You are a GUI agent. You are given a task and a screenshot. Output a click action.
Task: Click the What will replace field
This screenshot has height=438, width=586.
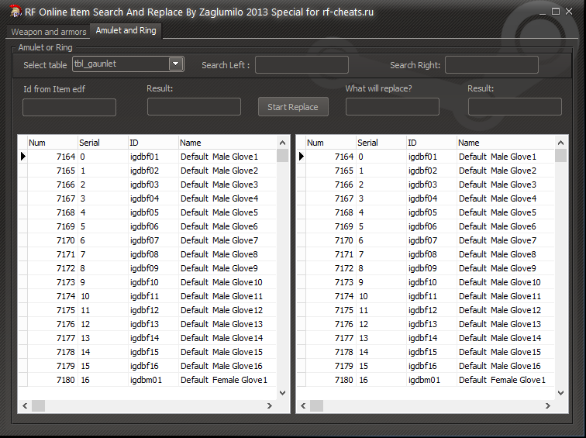[392, 107]
